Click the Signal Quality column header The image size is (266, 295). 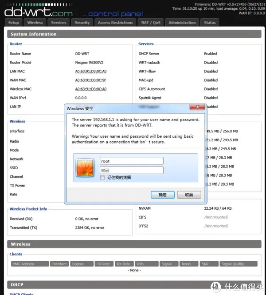click(x=238, y=264)
